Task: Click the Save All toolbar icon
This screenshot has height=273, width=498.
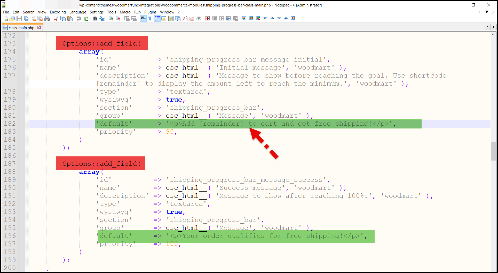Action: click(26, 19)
